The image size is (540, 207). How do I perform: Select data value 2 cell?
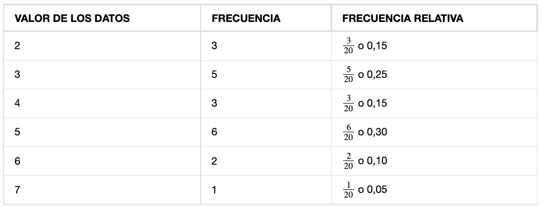point(102,45)
